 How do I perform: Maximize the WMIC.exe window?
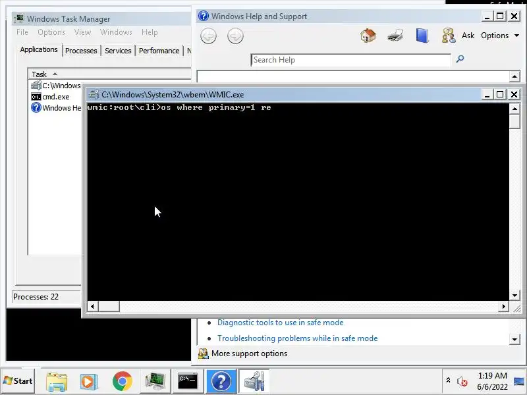(500, 94)
